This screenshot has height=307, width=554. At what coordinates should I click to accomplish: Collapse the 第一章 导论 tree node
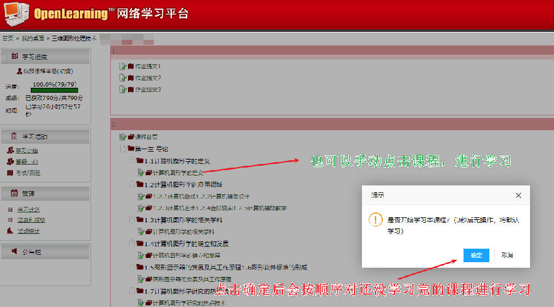tap(123, 149)
